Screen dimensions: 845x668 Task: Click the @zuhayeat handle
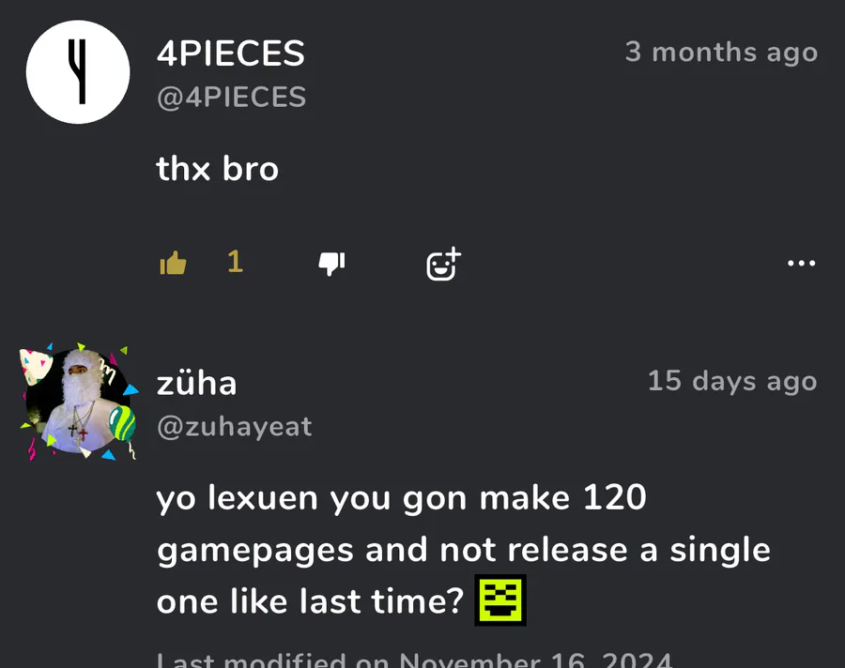pos(234,427)
